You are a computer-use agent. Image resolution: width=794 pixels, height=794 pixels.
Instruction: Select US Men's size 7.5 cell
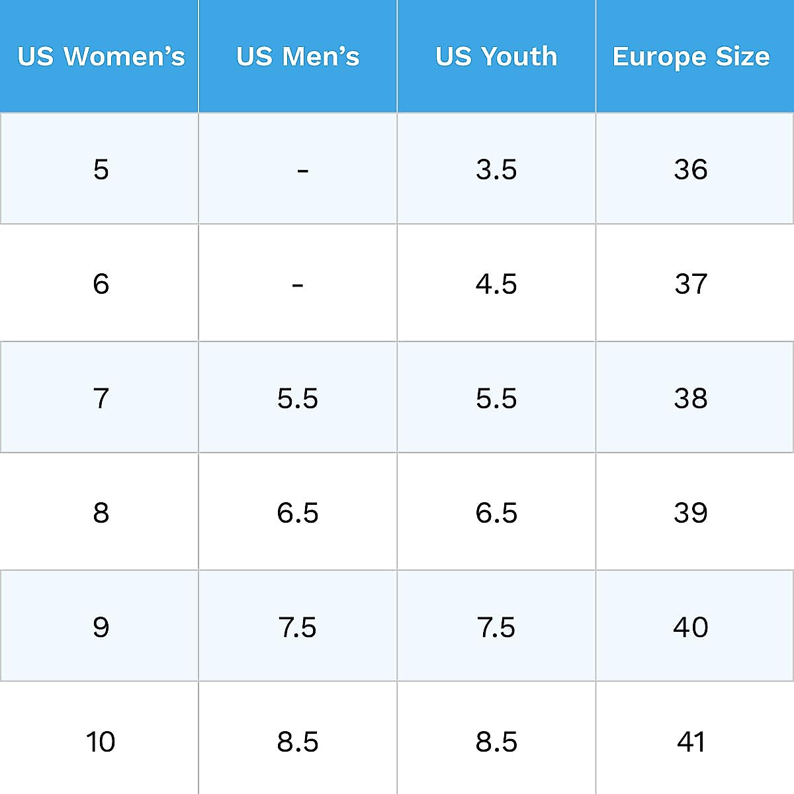click(298, 627)
